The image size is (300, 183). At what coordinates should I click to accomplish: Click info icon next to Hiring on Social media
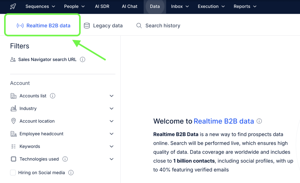tap(71, 173)
